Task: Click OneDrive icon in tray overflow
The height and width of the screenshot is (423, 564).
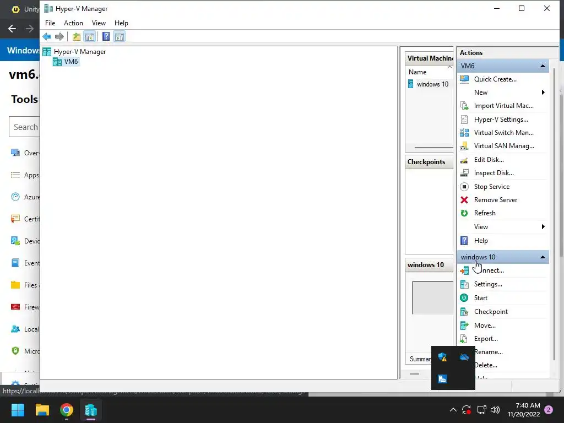Action: [x=464, y=357]
